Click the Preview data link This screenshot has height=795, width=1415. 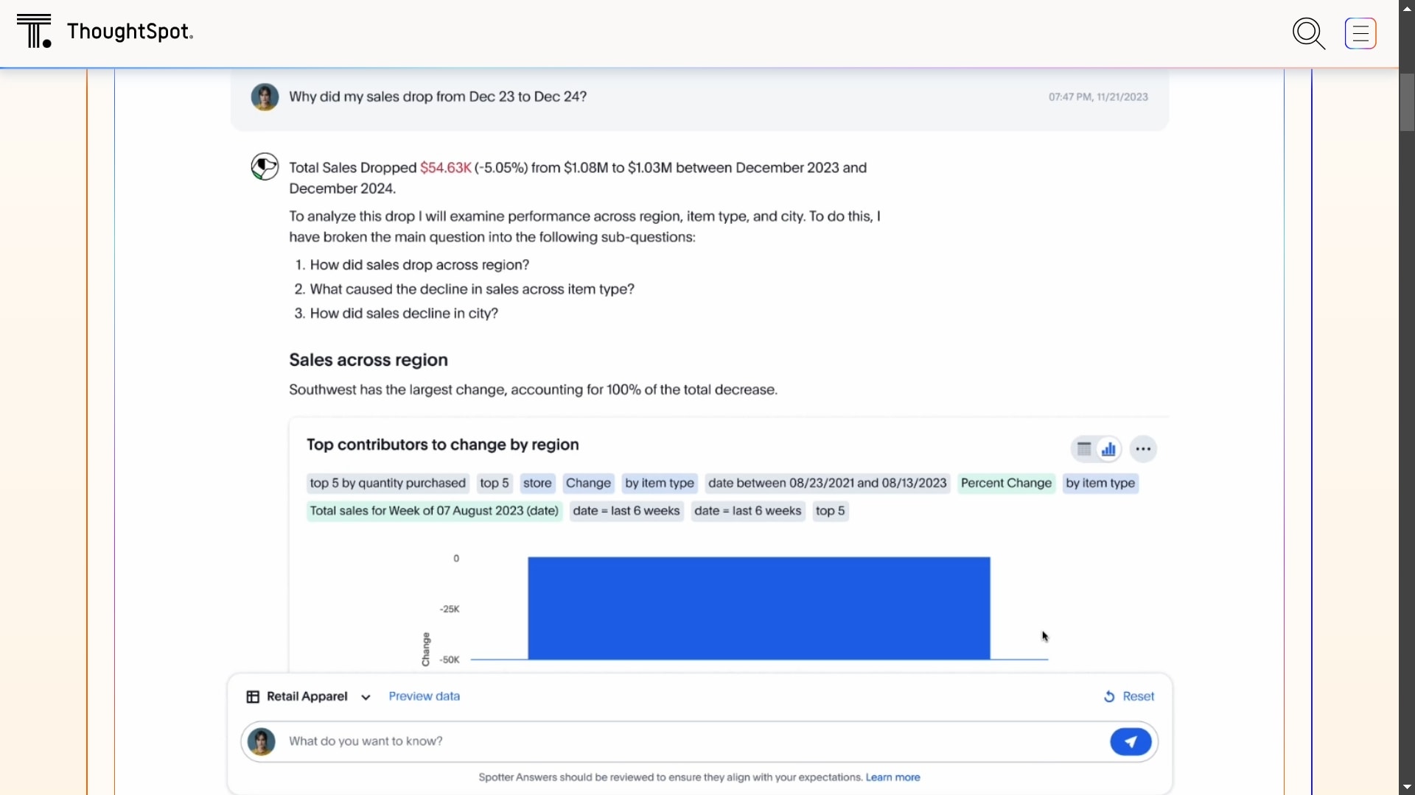pos(424,696)
